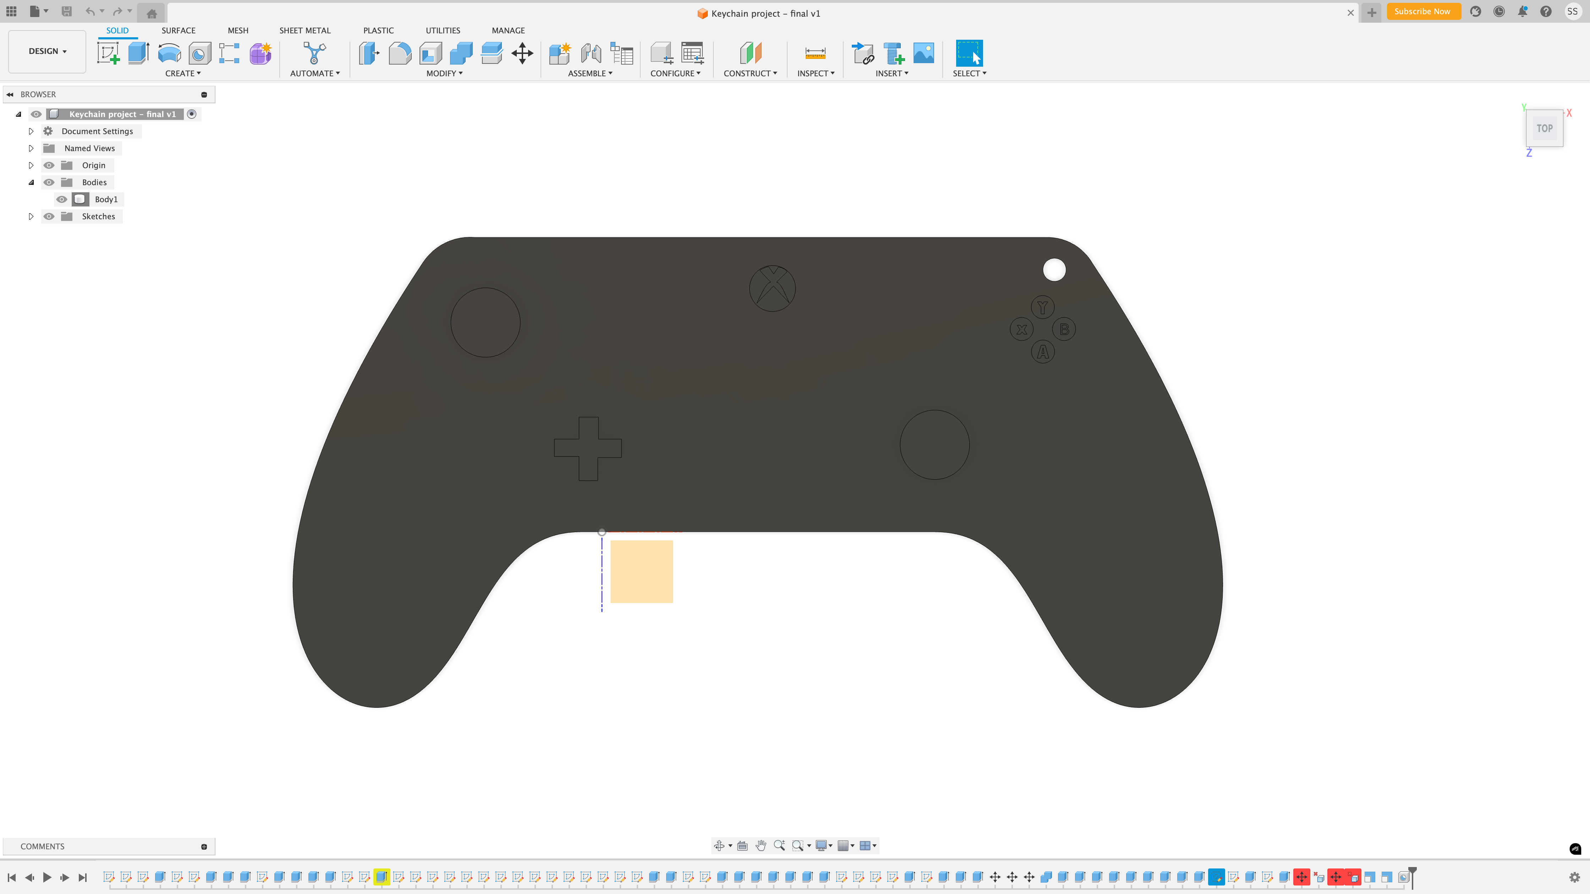Open the Insert Image (canvas) tool
Screen dimensions: 1590x894
coord(923,53)
